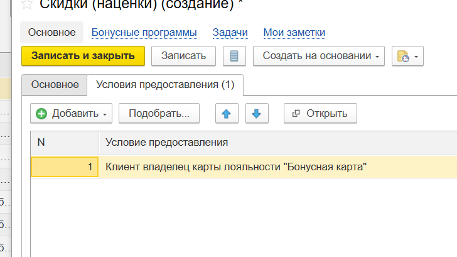Click the favorites star beside the form title
Viewport: 457px width, 257px height.
pyautogui.click(x=27, y=3)
